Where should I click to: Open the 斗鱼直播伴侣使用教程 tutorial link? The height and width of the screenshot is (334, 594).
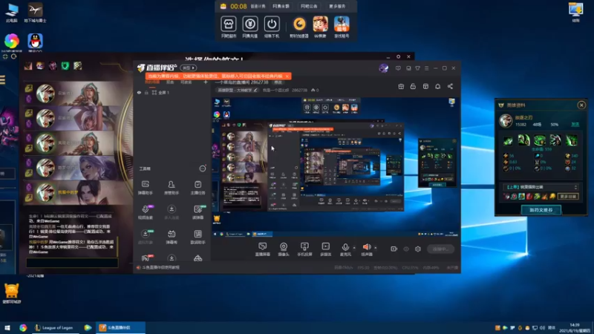coord(160,267)
